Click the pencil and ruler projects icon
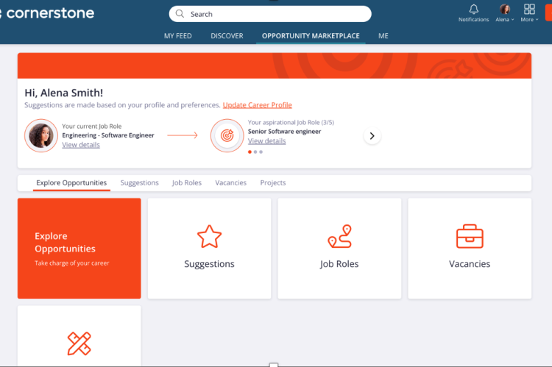This screenshot has width=552, height=367. point(79,343)
